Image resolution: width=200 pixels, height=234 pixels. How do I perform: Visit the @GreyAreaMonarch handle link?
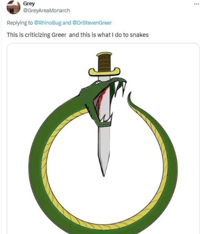(47, 11)
